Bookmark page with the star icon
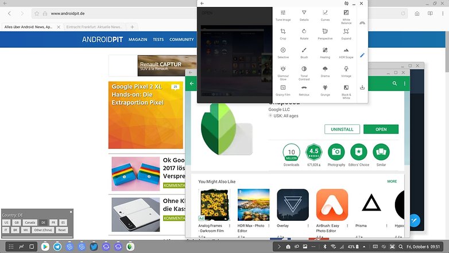The height and width of the screenshot is (253, 449). point(37,13)
